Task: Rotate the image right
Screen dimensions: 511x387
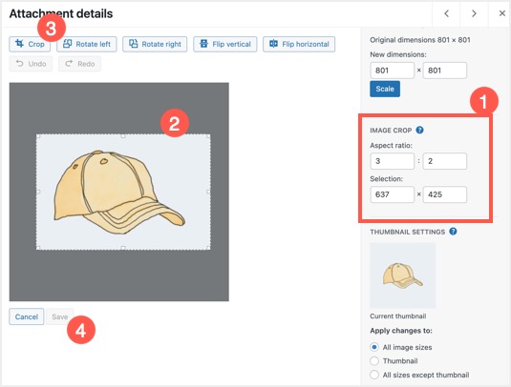Action: [155, 44]
